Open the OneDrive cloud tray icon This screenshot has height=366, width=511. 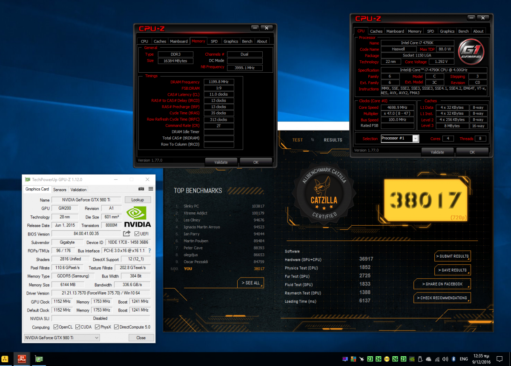coord(428,359)
